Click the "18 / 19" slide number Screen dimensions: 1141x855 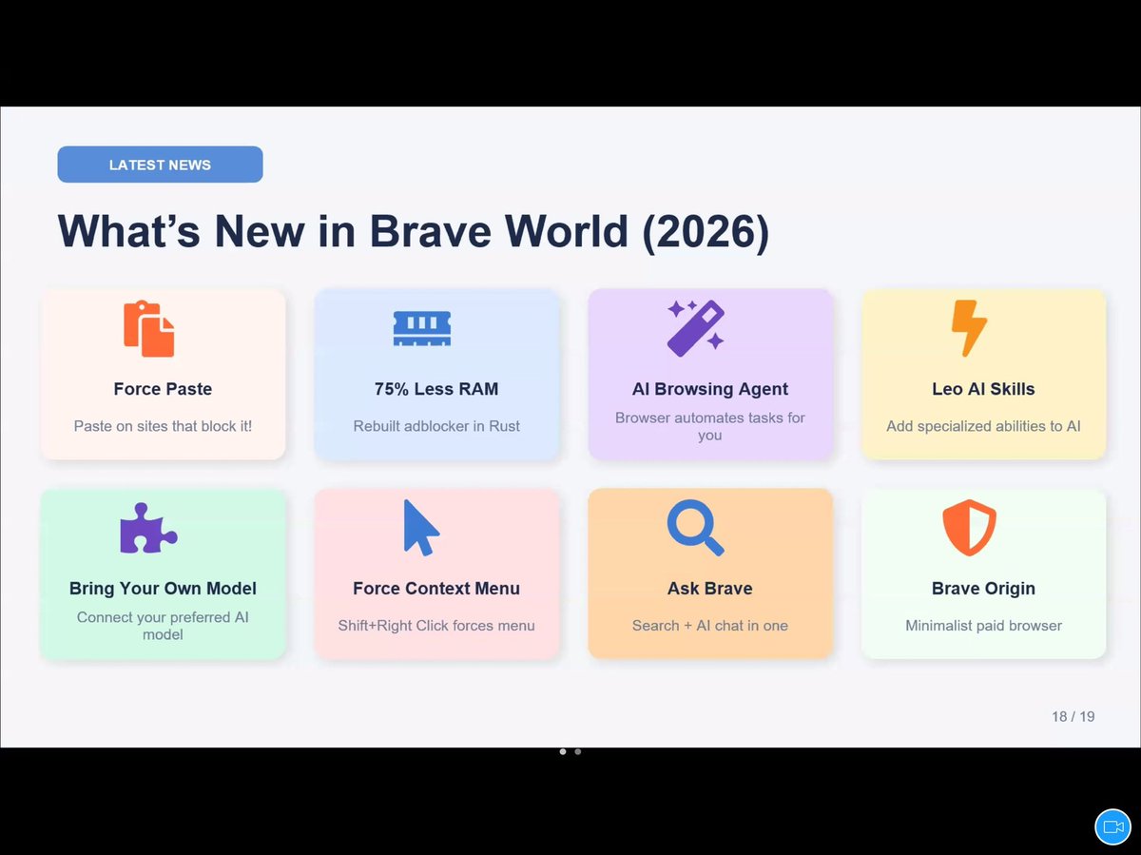tap(1073, 716)
